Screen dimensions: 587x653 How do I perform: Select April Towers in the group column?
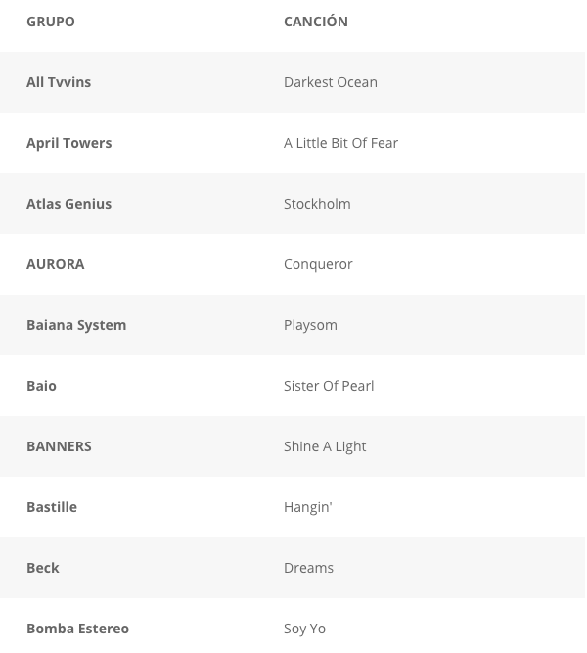tap(68, 143)
